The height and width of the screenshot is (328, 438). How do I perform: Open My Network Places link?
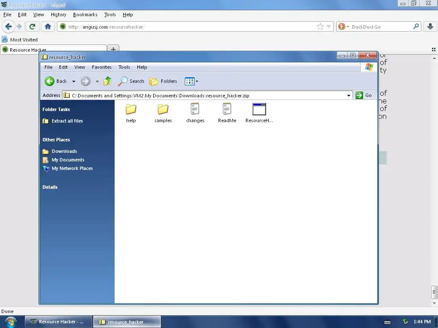pos(68,168)
